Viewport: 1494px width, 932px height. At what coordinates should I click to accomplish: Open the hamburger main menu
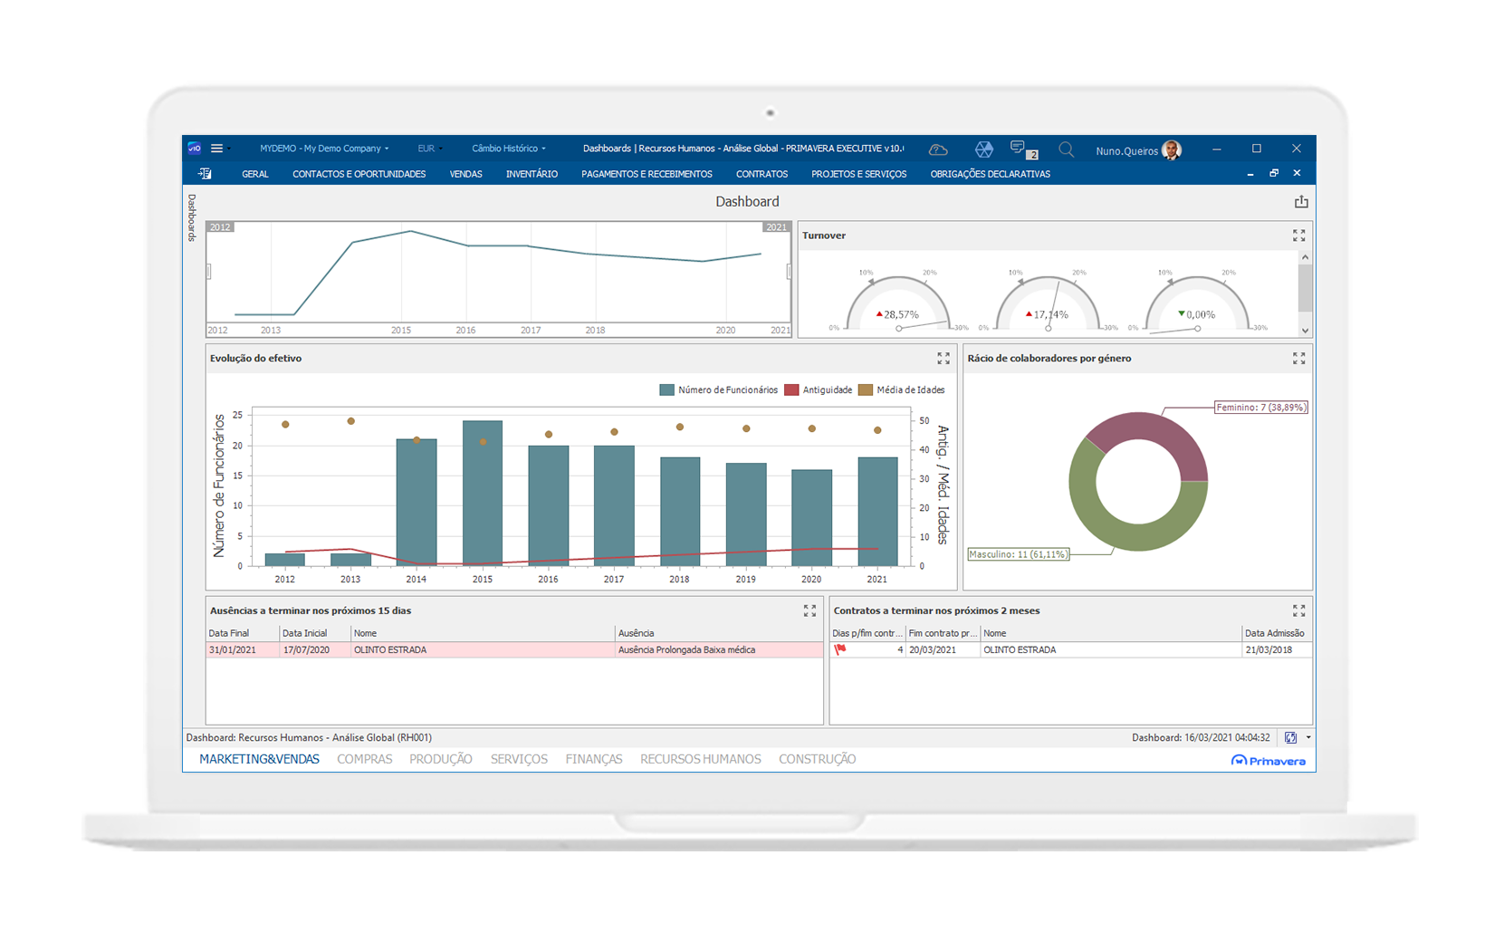coord(217,149)
